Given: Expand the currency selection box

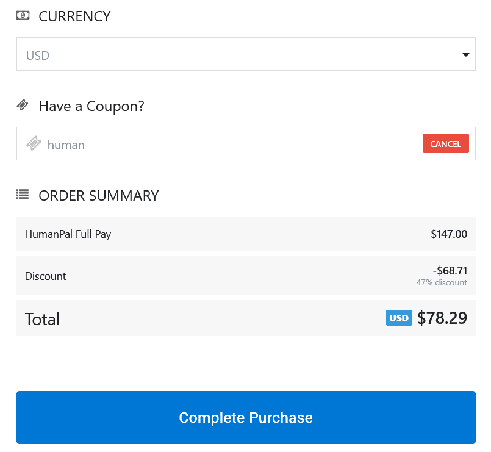Looking at the screenshot, I should [x=246, y=54].
